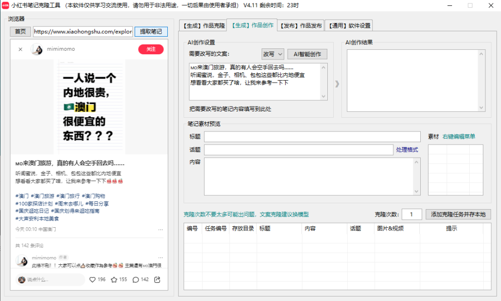Screen dimensions: 501x301
Task: Open comments via the speech bubble icon
Action: coord(136,279)
